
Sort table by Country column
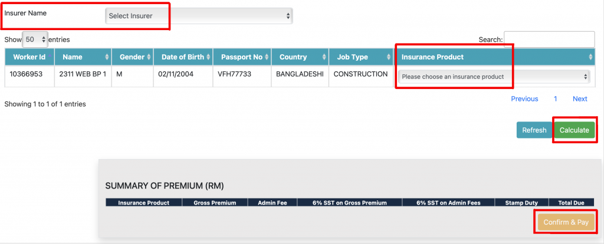pyautogui.click(x=300, y=57)
